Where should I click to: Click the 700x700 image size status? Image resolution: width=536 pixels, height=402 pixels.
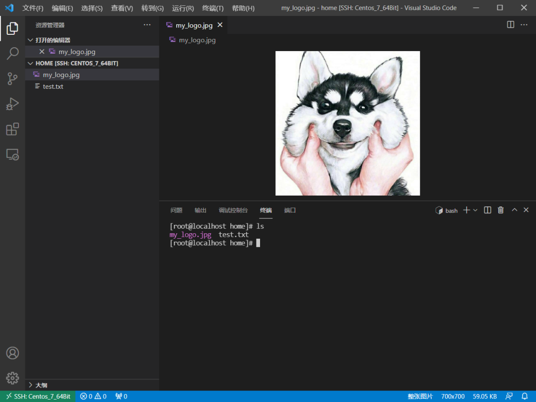(453, 396)
